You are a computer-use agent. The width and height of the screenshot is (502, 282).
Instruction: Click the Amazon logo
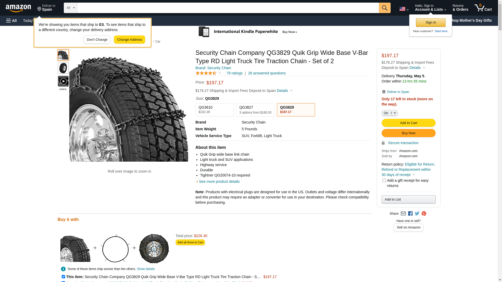point(18,8)
